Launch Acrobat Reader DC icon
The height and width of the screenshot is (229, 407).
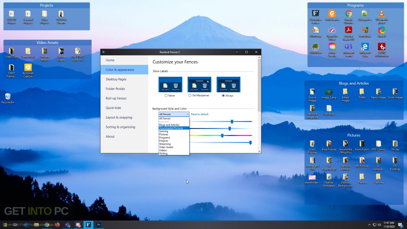pyautogui.click(x=348, y=30)
